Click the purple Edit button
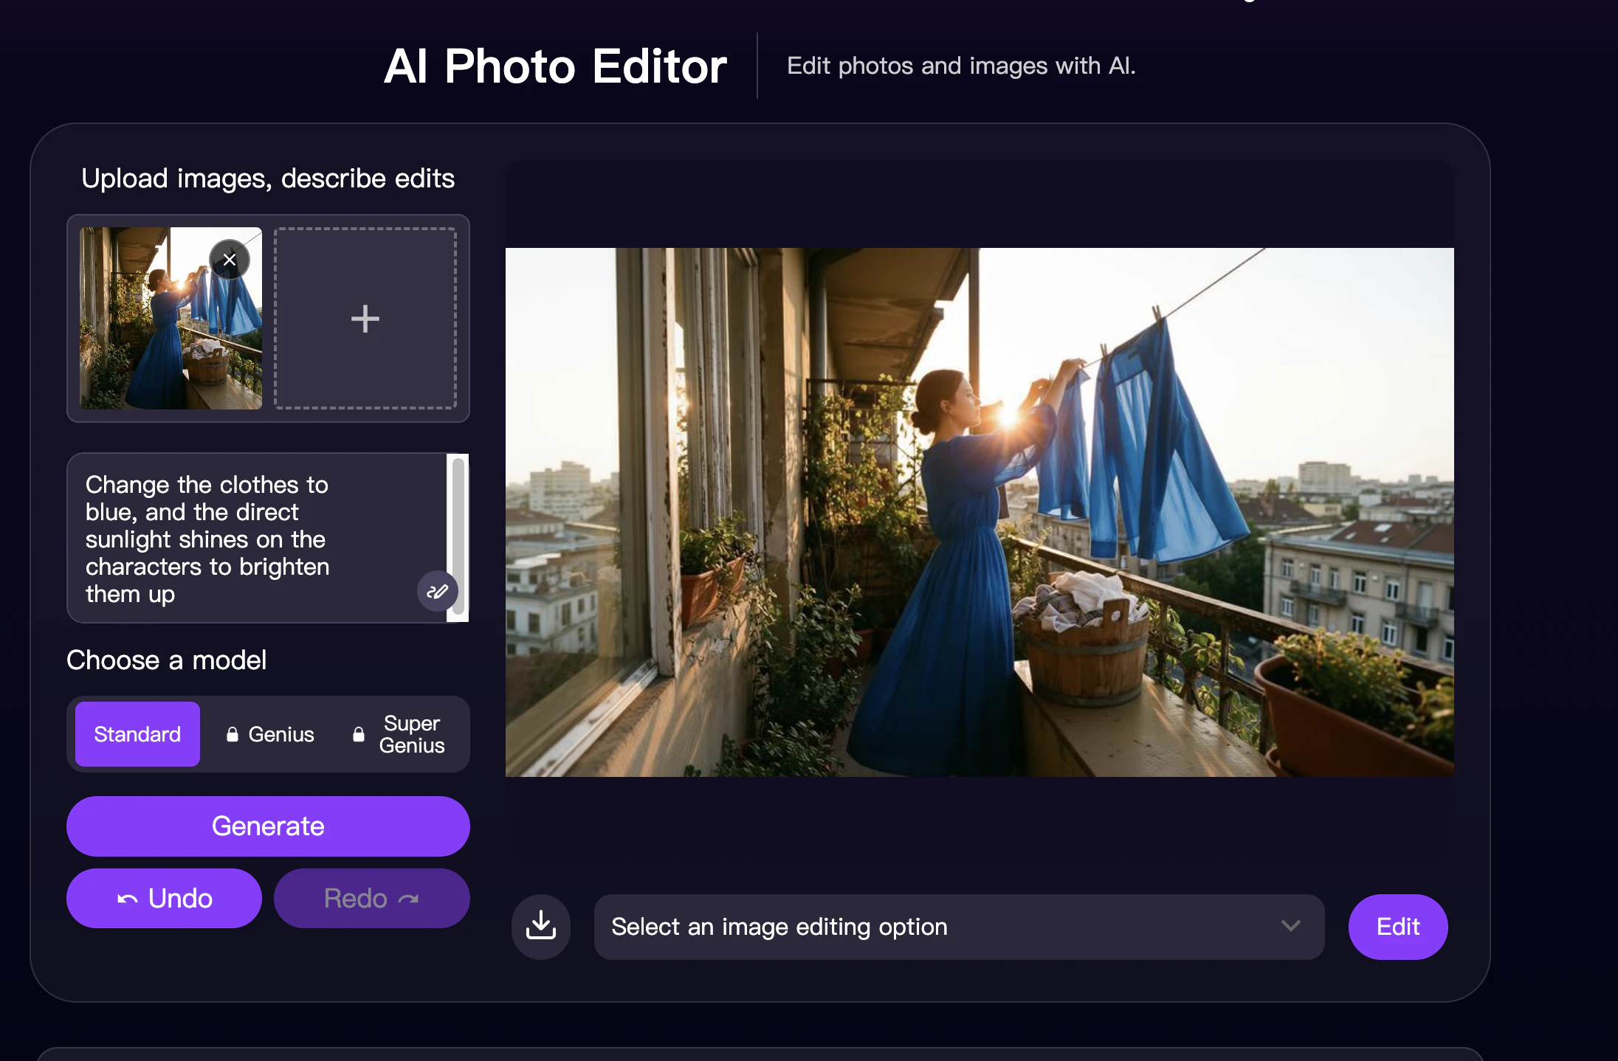 pyautogui.click(x=1397, y=927)
